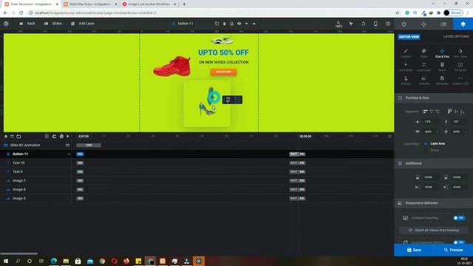Open Windows Start menu
This screenshot has height=266, width=473.
pyautogui.click(x=6, y=261)
